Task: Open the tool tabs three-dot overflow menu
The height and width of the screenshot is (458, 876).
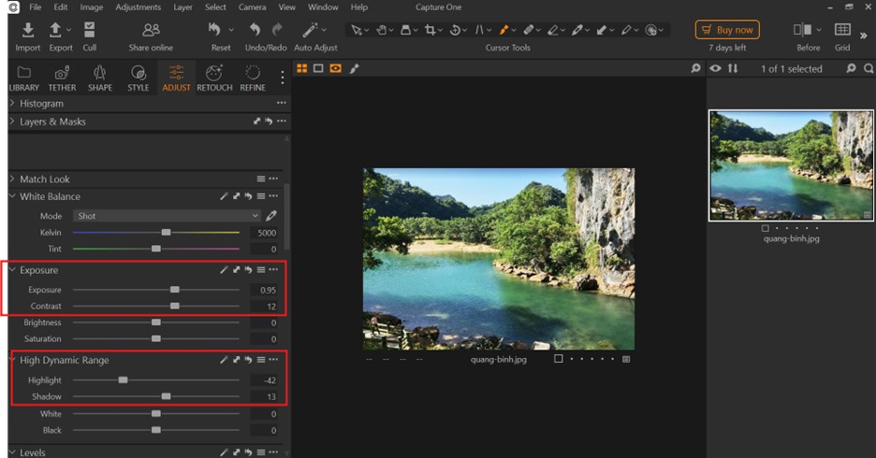Action: (282, 79)
